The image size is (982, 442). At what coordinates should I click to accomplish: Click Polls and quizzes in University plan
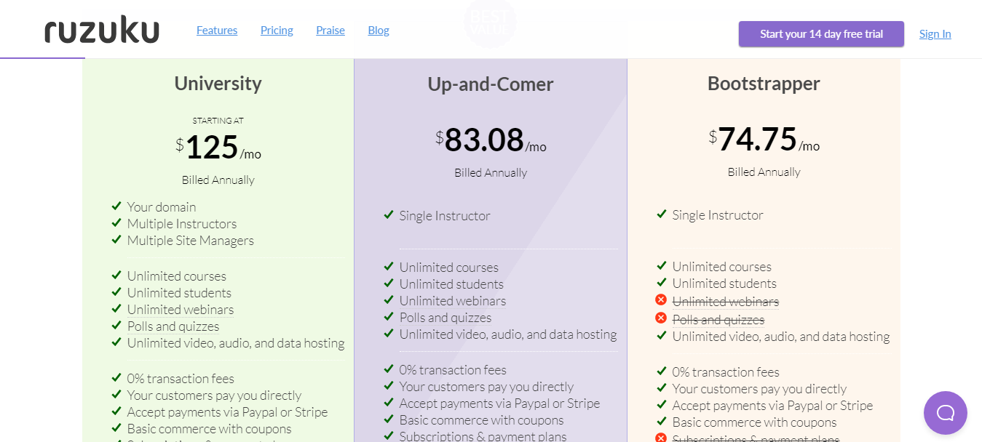point(173,326)
